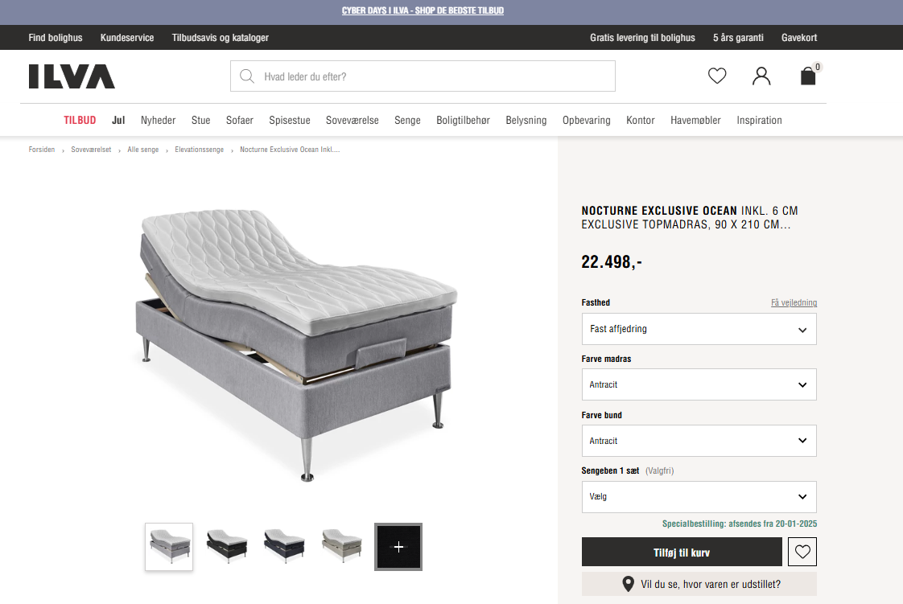Select the black bed thumbnail image

pyautogui.click(x=226, y=547)
